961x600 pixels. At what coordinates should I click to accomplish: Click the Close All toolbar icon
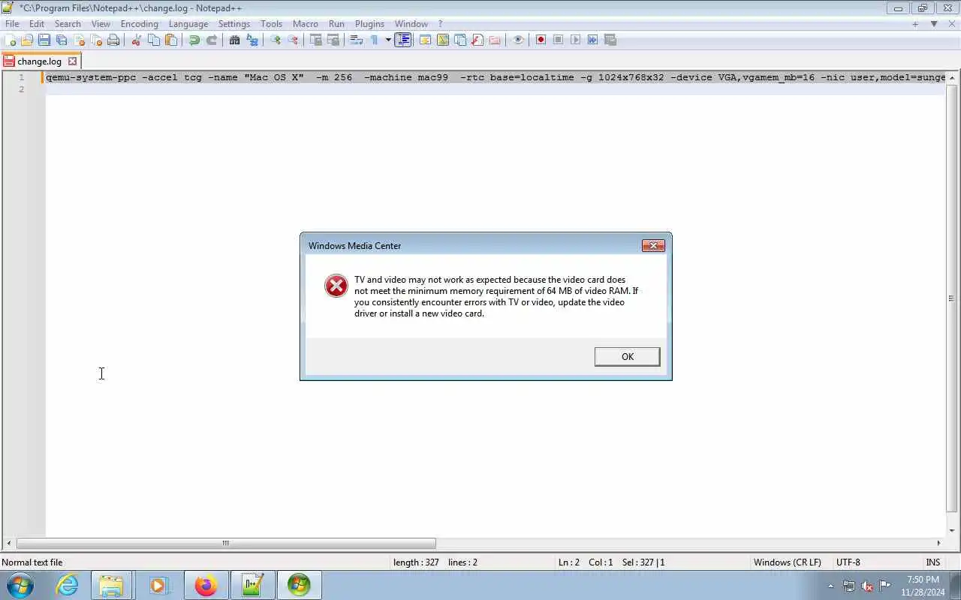pyautogui.click(x=96, y=40)
